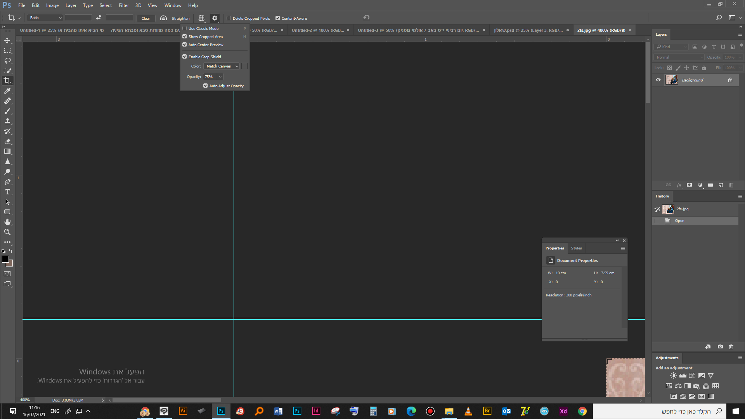
Task: Select the Type tool
Action: 7,192
